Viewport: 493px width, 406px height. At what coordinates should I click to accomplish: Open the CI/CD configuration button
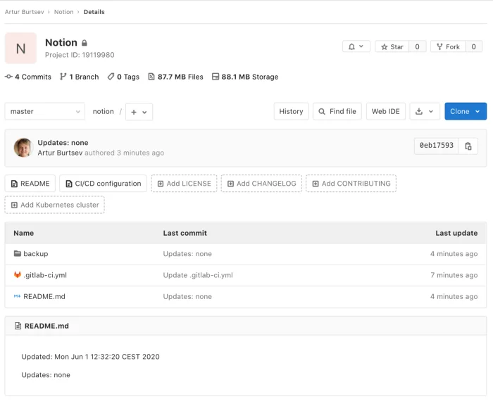(x=103, y=184)
